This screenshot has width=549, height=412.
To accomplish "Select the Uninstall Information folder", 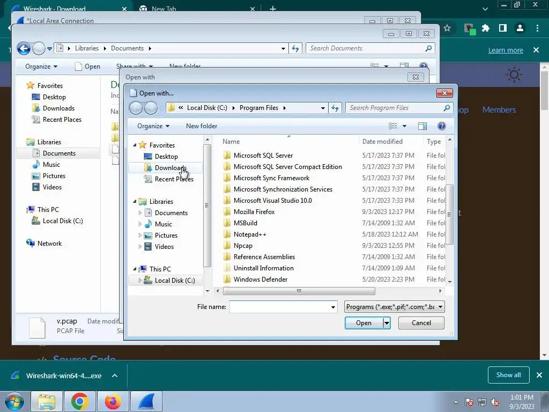I will point(263,268).
